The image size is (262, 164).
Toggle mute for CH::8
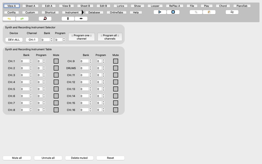click(x=56, y=110)
